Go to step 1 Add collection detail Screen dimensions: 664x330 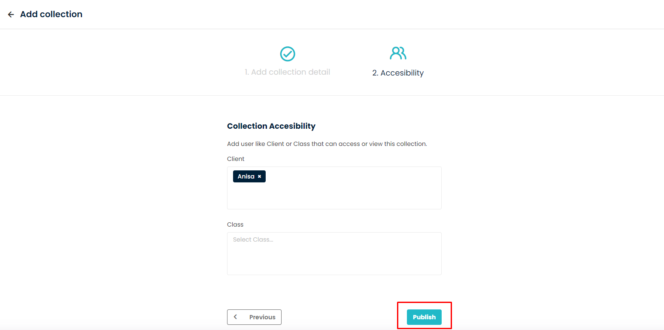point(288,72)
